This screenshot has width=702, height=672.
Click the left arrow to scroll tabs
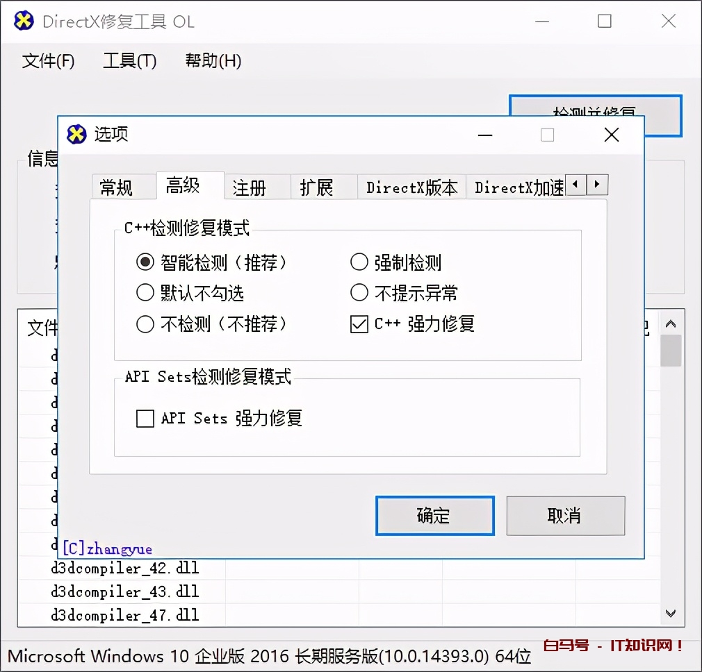click(576, 186)
